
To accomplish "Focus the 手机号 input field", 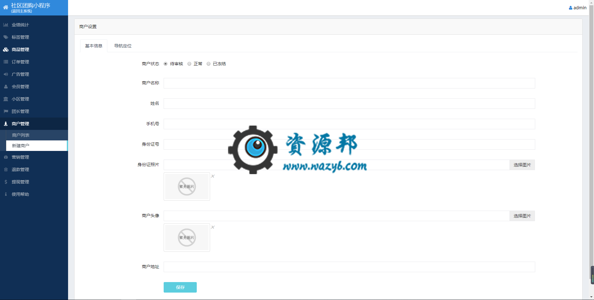I will pos(349,124).
